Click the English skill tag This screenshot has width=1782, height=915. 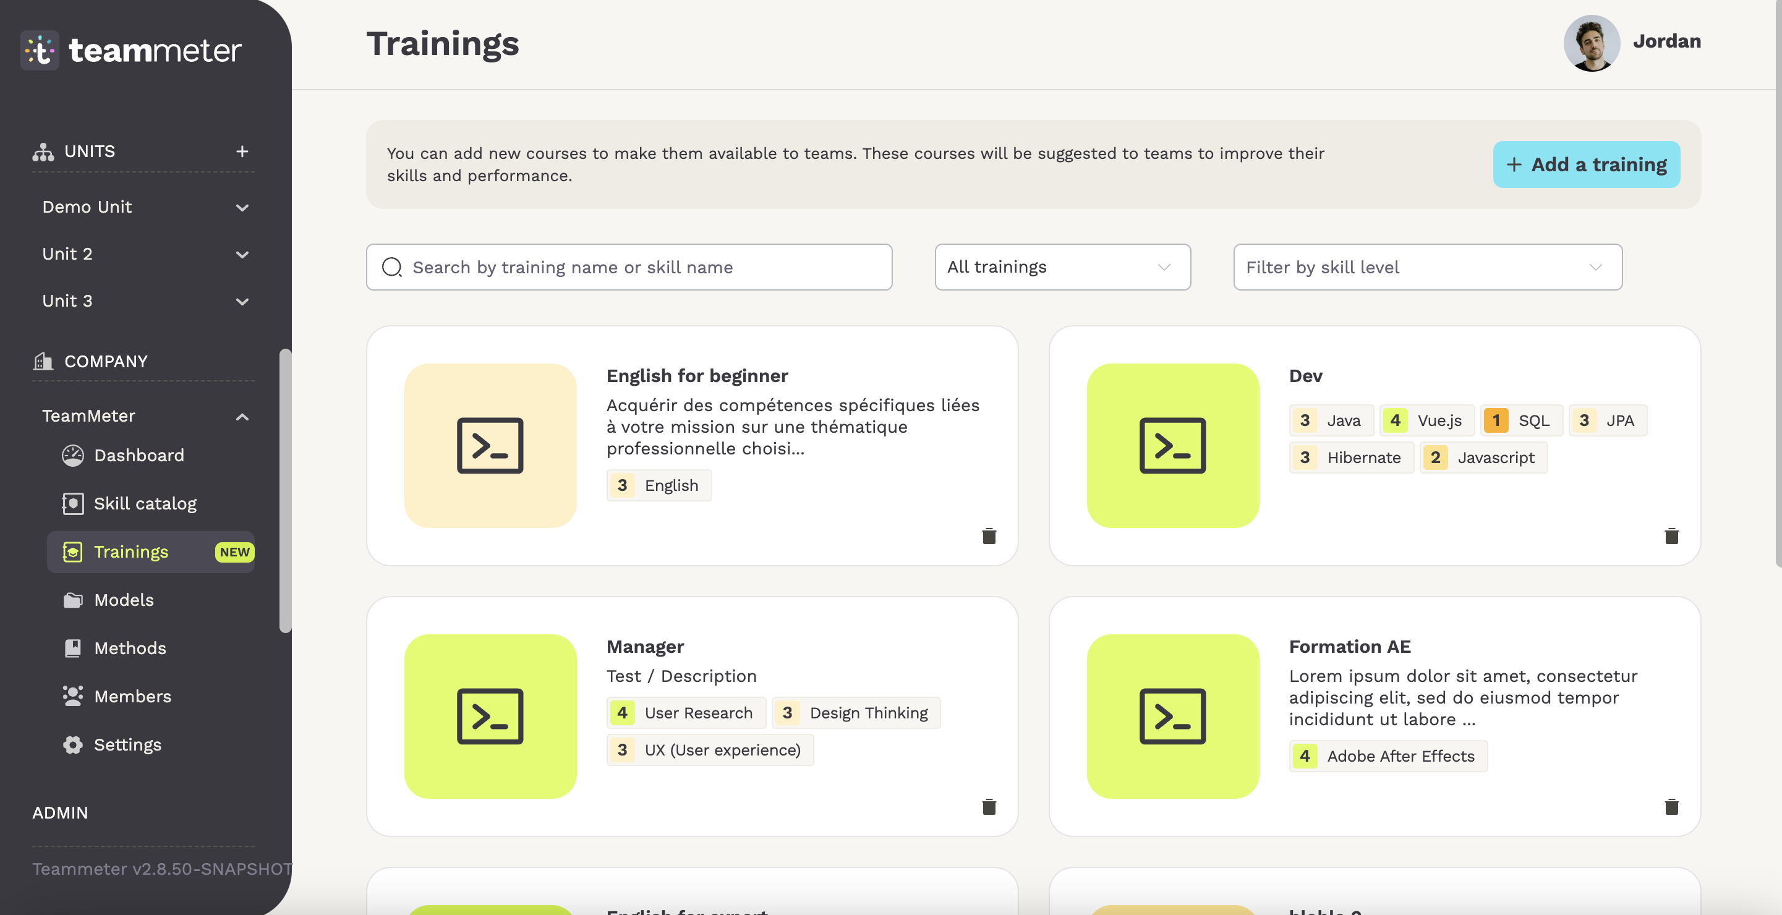click(x=659, y=485)
